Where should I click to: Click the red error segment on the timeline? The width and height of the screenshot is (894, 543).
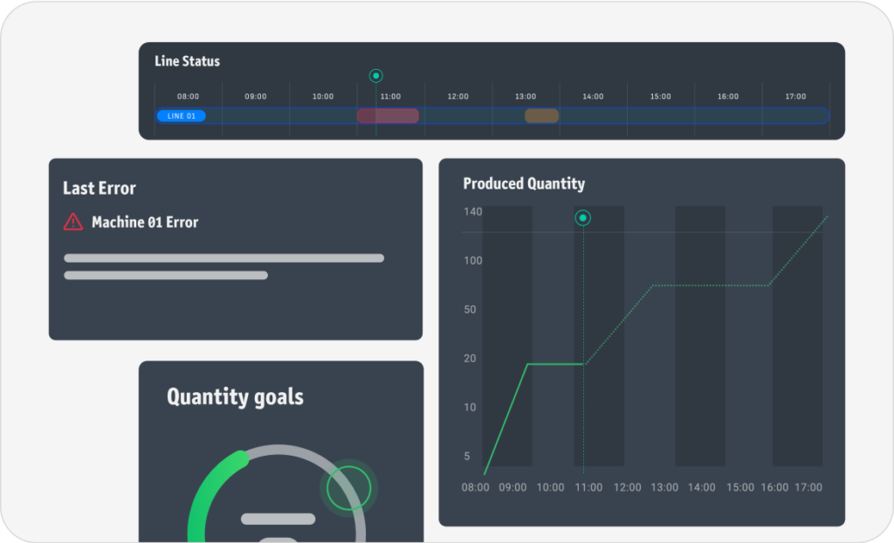[x=388, y=116]
